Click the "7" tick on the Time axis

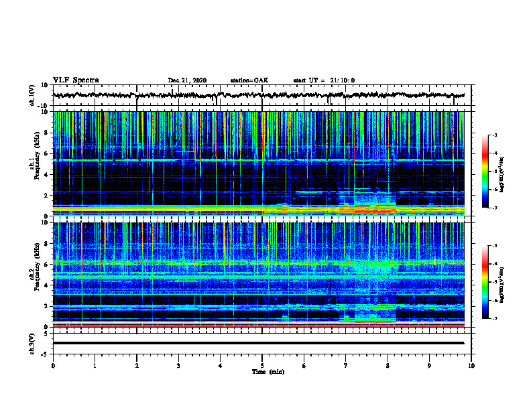point(346,366)
